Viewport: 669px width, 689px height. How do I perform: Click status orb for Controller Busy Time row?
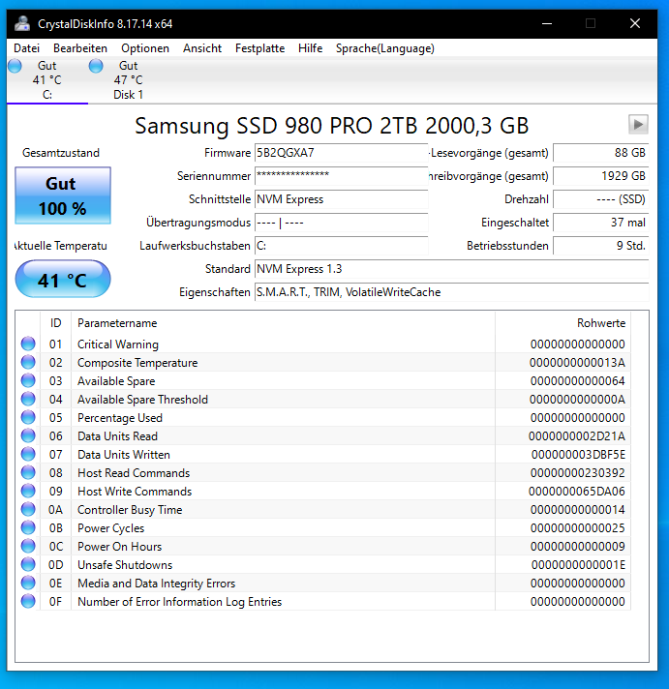[28, 509]
